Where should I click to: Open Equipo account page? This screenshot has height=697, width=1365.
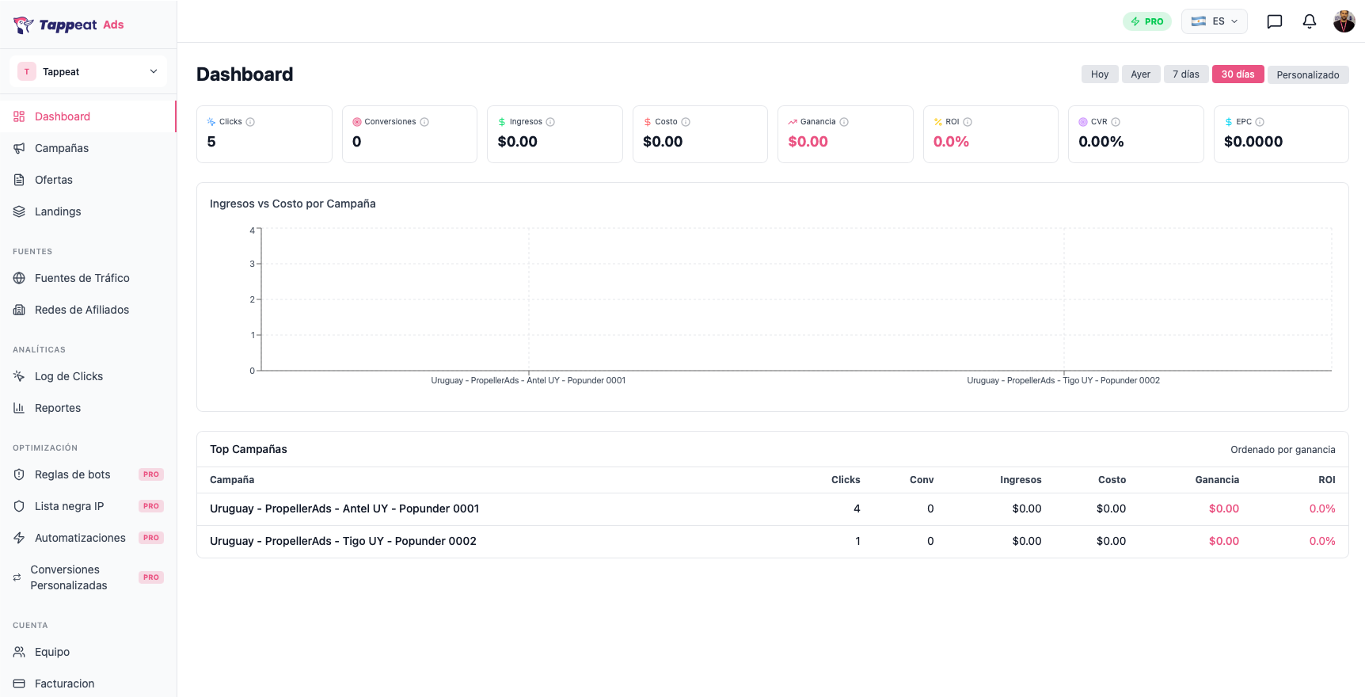point(88,652)
